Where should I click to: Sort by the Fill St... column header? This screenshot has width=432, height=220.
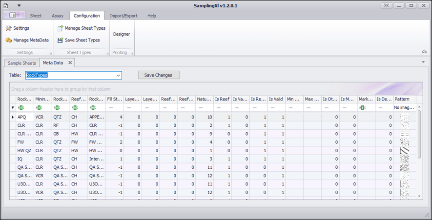115,99
